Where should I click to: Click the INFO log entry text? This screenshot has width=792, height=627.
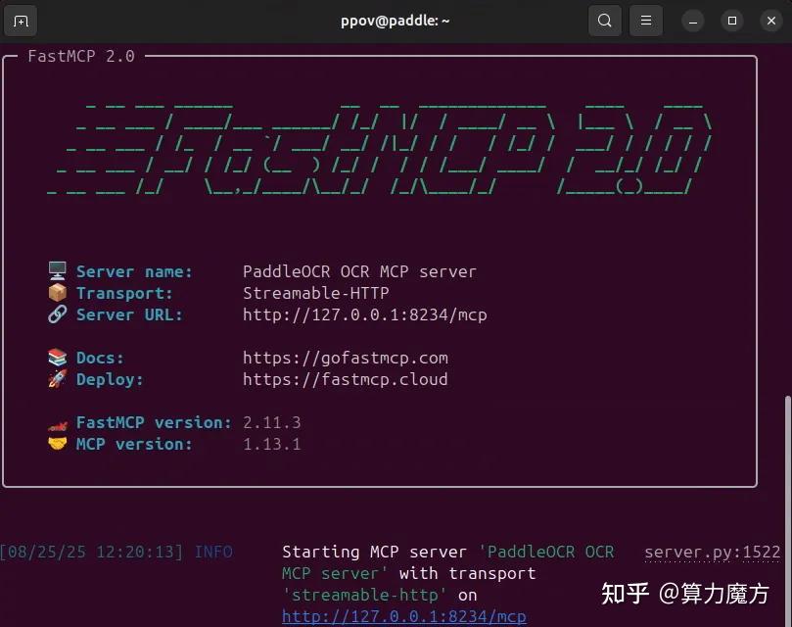tap(213, 552)
